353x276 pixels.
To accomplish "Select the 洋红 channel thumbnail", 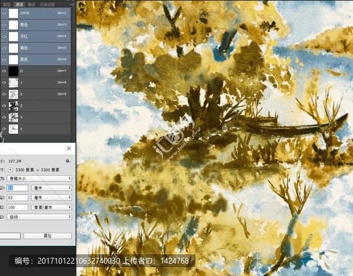I will pyautogui.click(x=14, y=36).
